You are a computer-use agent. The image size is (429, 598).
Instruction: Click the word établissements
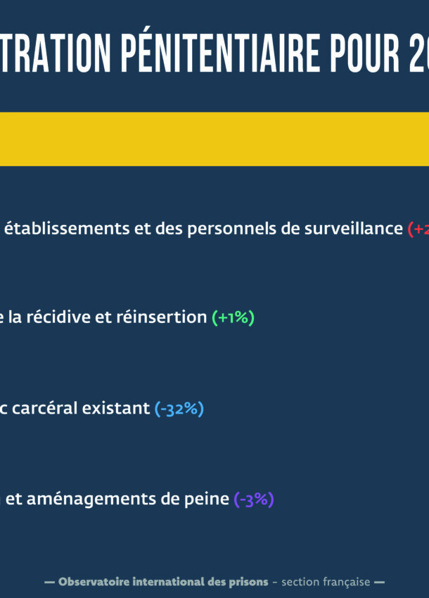point(67,229)
